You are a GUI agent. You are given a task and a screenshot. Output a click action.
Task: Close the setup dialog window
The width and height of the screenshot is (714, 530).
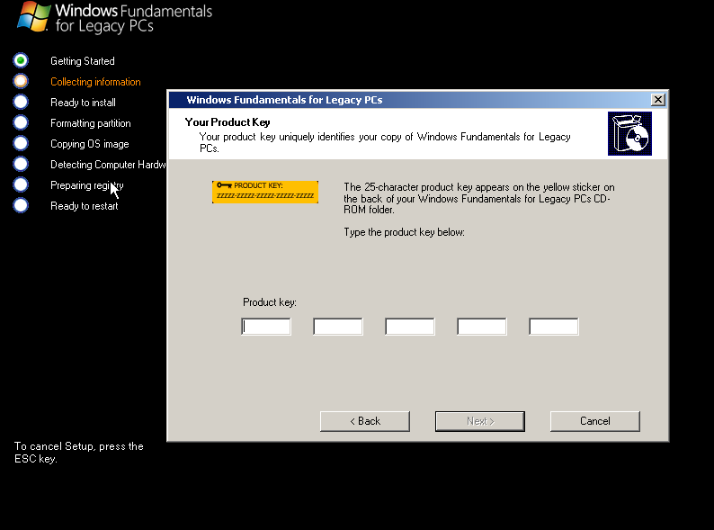point(658,100)
